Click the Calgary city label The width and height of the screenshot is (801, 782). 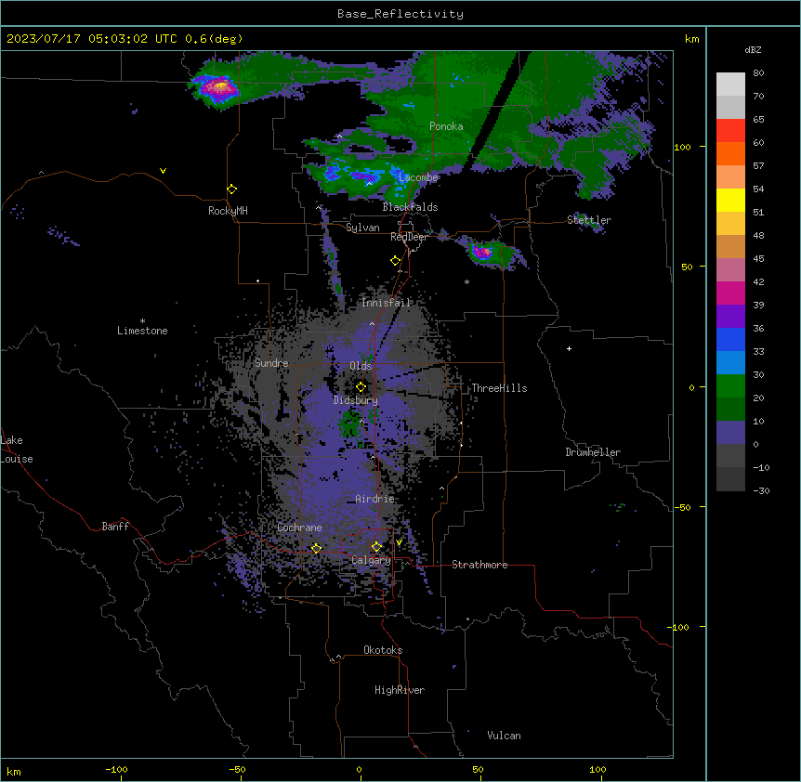click(371, 560)
